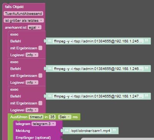This screenshot has height=140, width=154.
Task: Toggle 'mit Ergebnissen' on the first exec block
Action: 40,48
